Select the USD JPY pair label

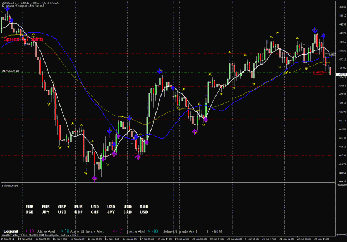point(111,209)
